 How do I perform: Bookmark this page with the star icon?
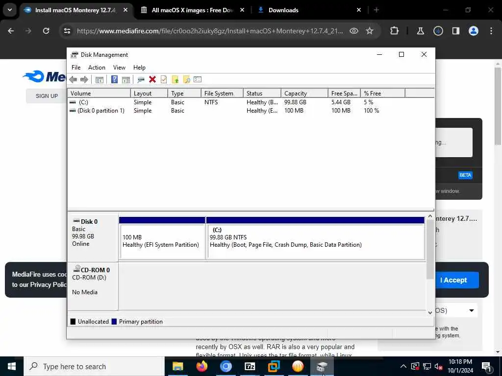[x=370, y=31]
